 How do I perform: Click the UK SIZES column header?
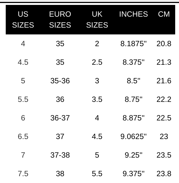pos(97,20)
